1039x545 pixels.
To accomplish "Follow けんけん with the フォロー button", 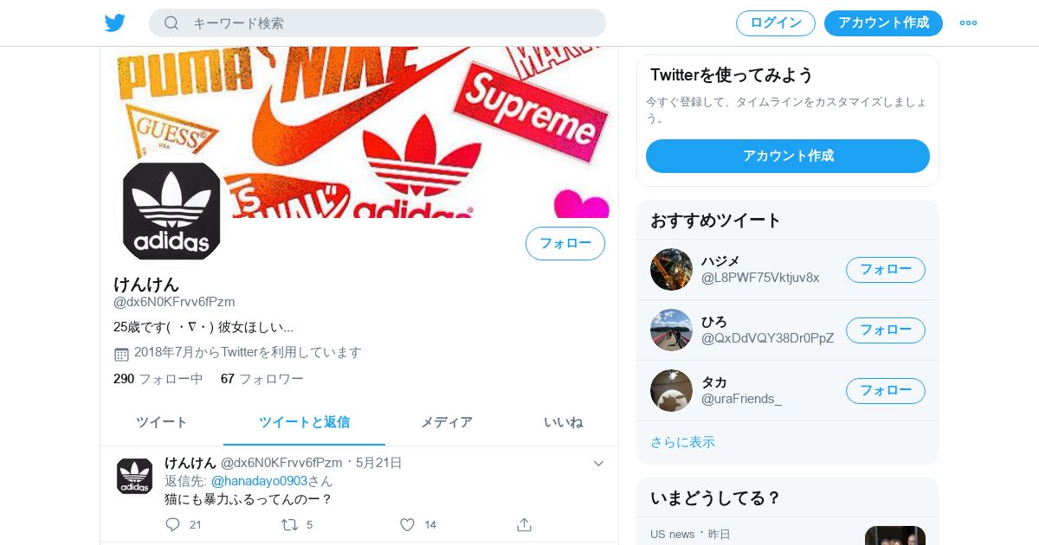I will click(x=565, y=243).
